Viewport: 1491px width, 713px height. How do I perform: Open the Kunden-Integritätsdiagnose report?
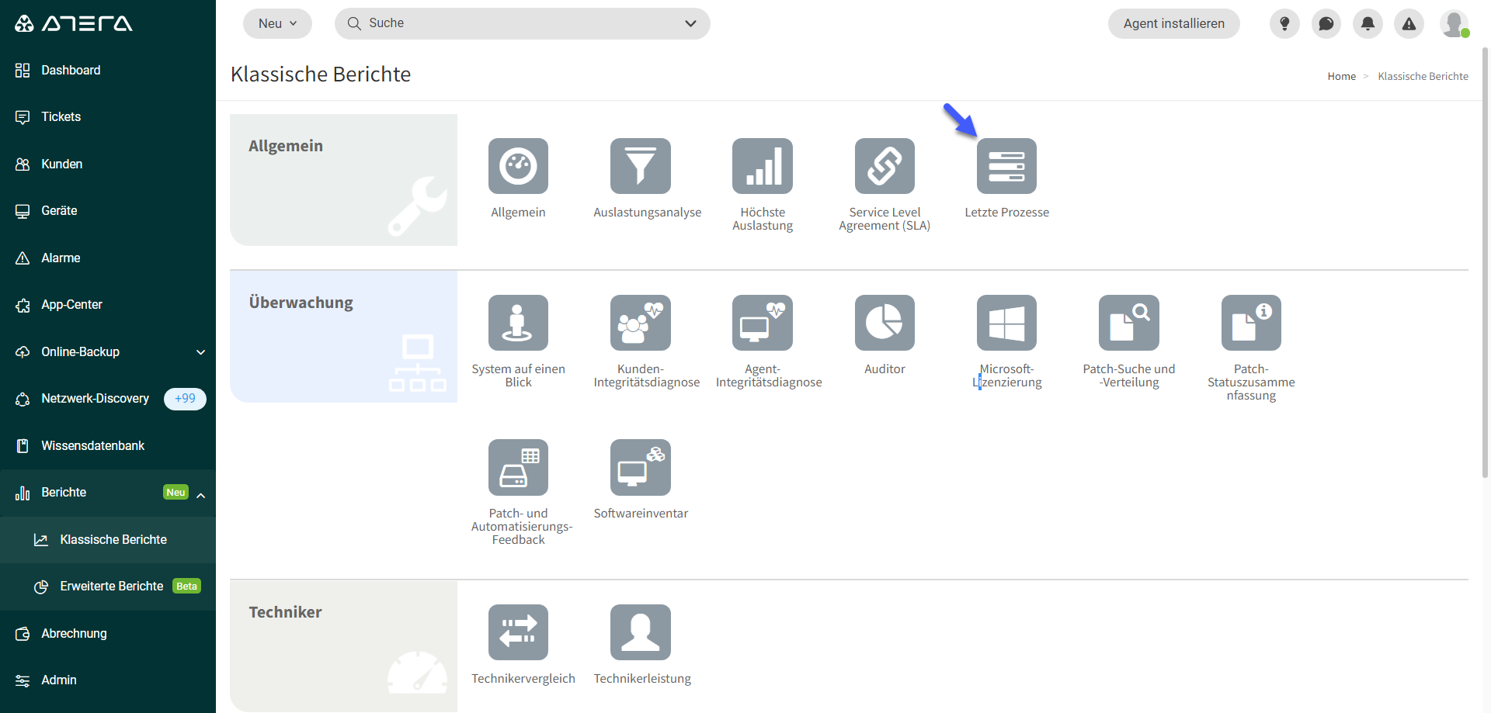(x=640, y=323)
